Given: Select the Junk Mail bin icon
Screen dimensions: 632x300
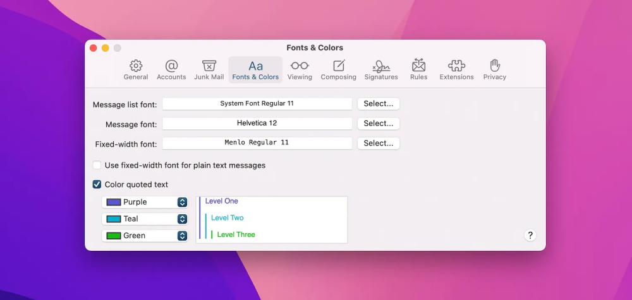Looking at the screenshot, I should coord(209,66).
